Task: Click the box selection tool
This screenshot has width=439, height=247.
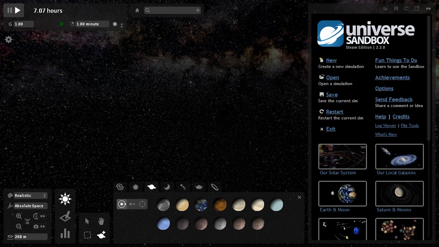Action: coord(87,235)
